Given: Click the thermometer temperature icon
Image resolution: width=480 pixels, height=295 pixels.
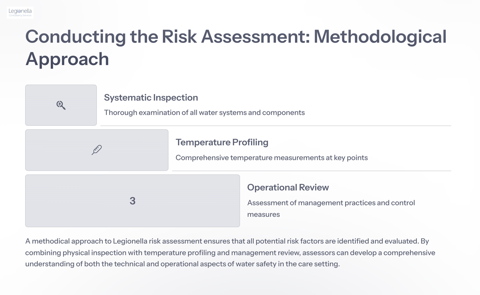Looking at the screenshot, I should (x=97, y=150).
